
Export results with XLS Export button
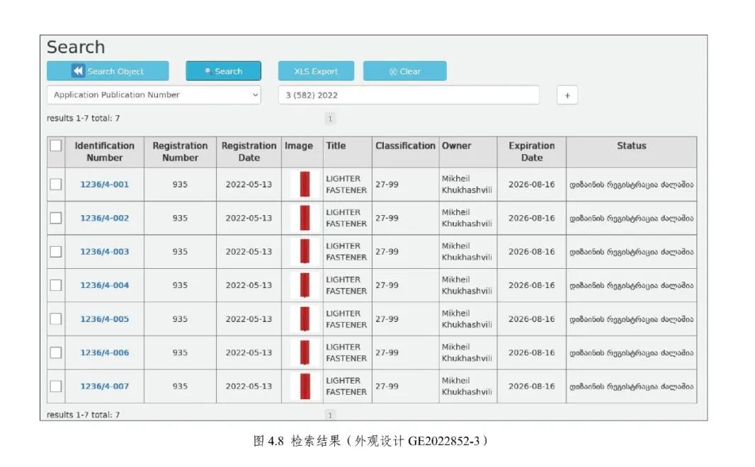(316, 71)
